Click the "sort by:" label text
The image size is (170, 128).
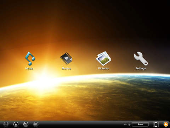[x=127, y=124]
